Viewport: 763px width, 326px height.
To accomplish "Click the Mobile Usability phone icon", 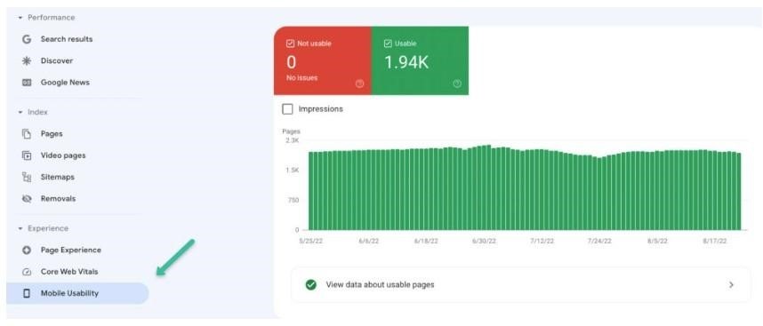I will [27, 293].
